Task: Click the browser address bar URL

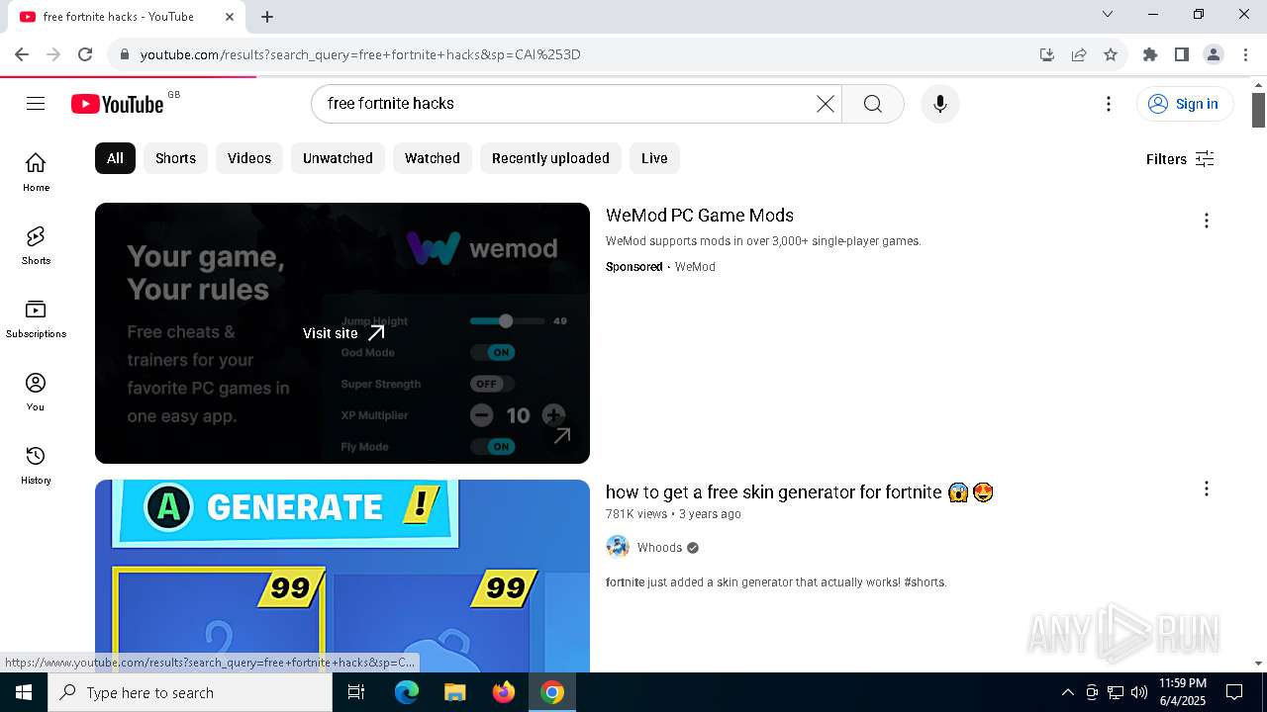Action: pos(360,54)
